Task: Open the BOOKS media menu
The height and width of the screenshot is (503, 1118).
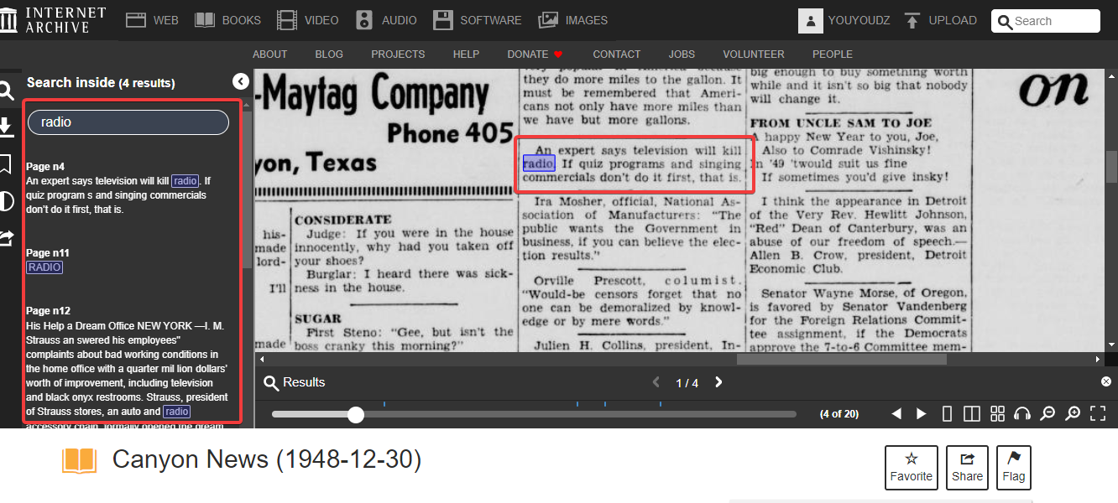Action: pyautogui.click(x=227, y=20)
